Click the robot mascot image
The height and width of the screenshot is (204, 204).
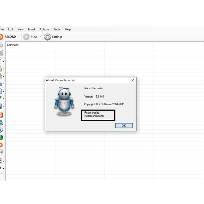pos(64,102)
